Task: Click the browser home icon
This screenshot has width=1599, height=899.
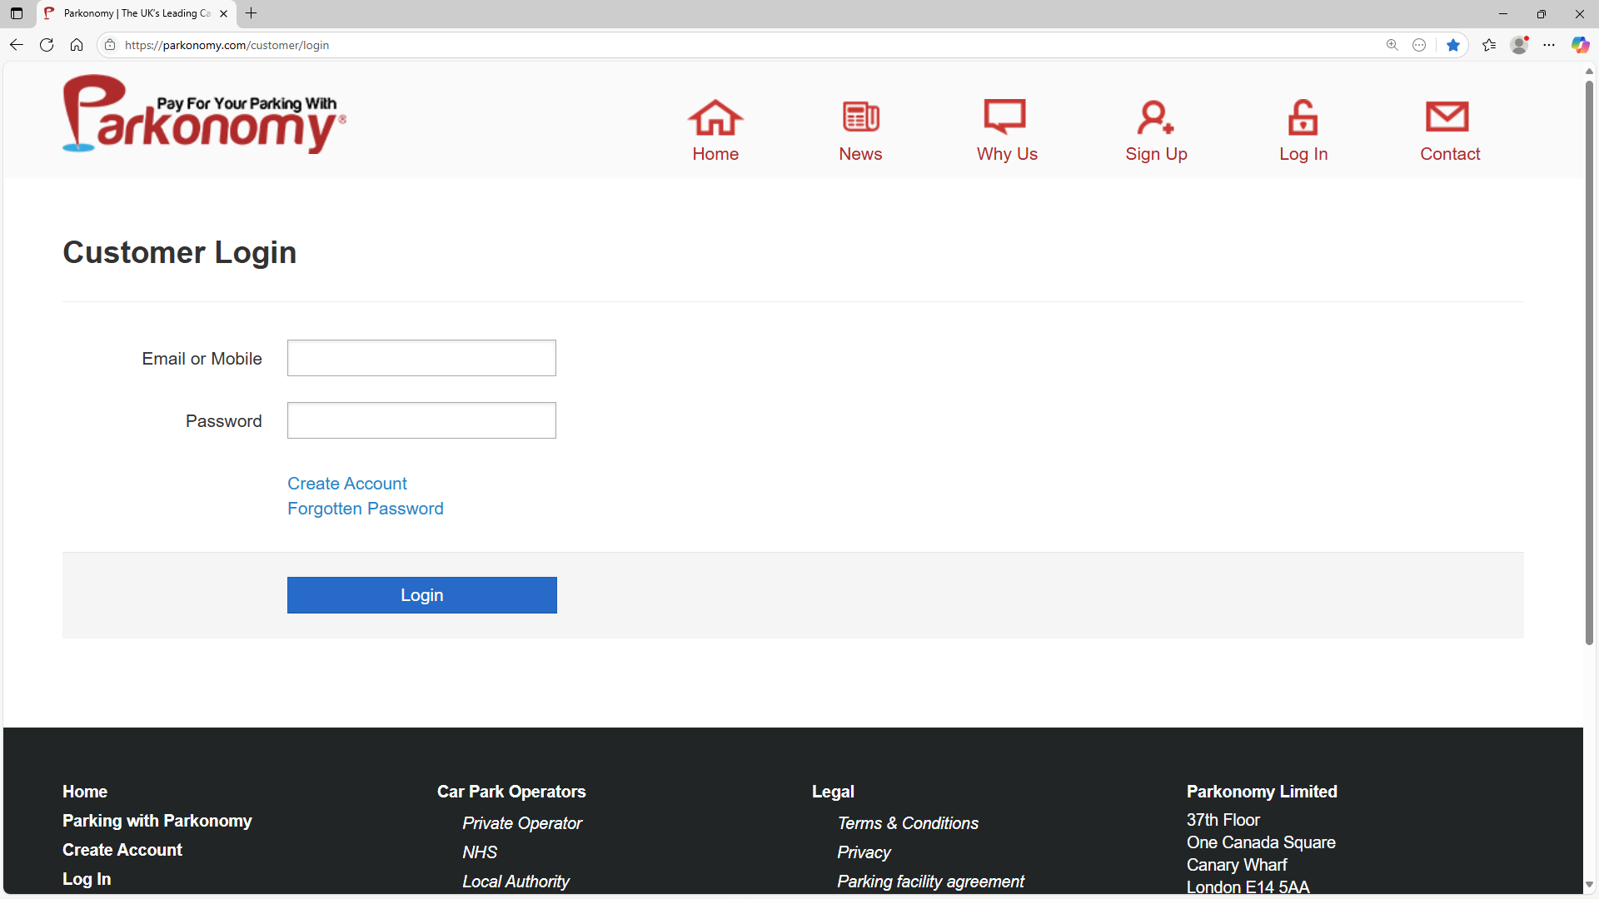Action: pos(77,45)
